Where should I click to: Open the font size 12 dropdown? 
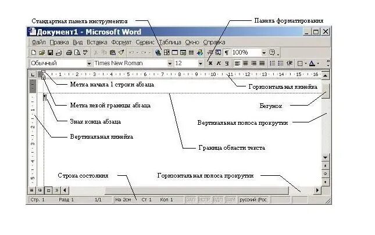point(201,63)
